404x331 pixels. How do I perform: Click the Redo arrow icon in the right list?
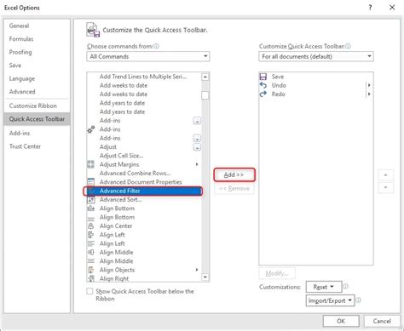pos(263,94)
